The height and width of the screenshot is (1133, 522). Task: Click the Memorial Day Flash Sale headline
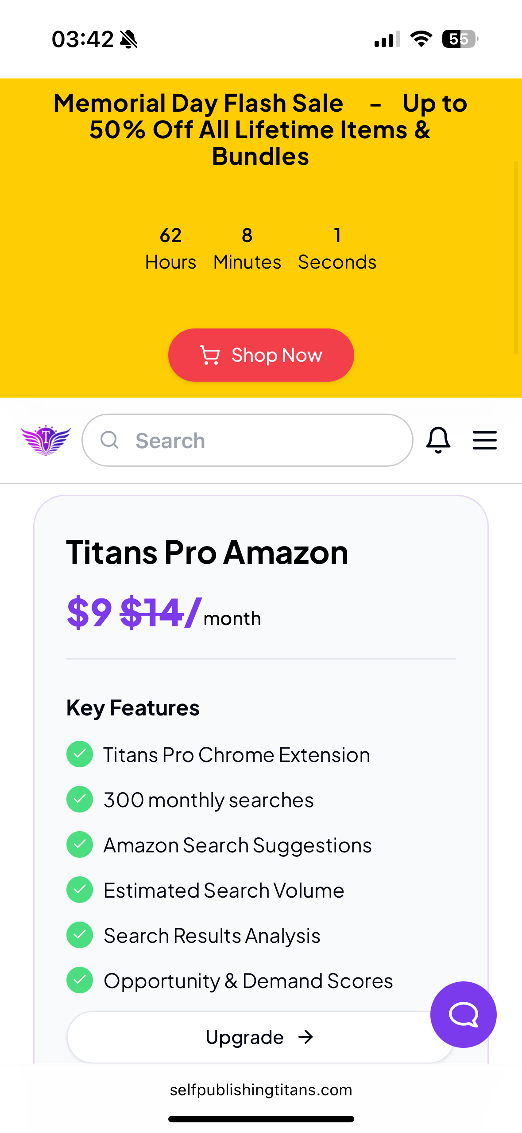[260, 129]
